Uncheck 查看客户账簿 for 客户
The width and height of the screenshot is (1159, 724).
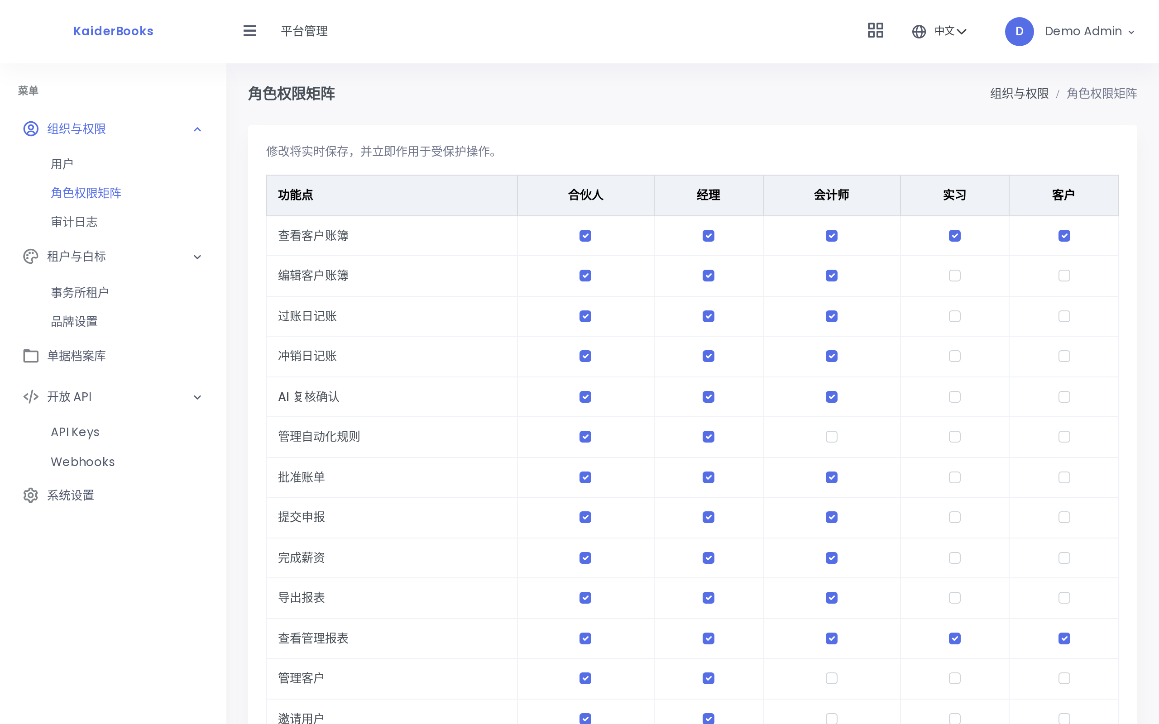[x=1064, y=236]
